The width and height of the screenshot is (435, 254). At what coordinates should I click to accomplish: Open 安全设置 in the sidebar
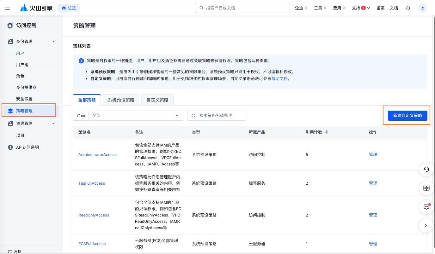click(x=24, y=99)
